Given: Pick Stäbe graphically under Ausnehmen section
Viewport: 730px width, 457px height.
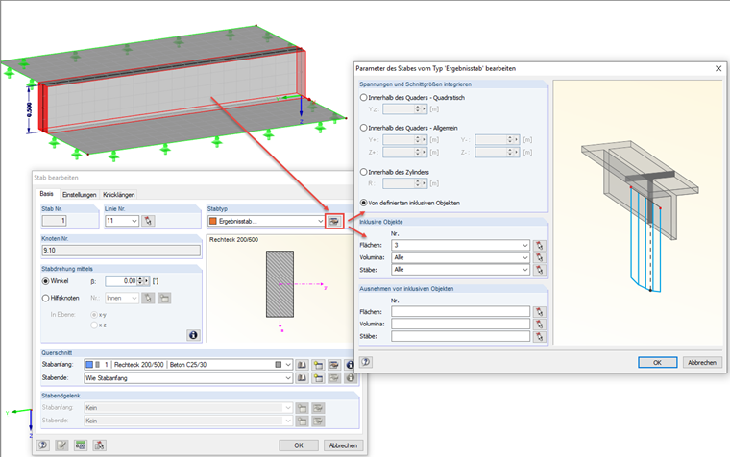Looking at the screenshot, I should point(539,336).
